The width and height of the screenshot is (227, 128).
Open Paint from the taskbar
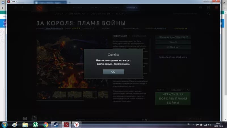pyautogui.click(x=15, y=125)
